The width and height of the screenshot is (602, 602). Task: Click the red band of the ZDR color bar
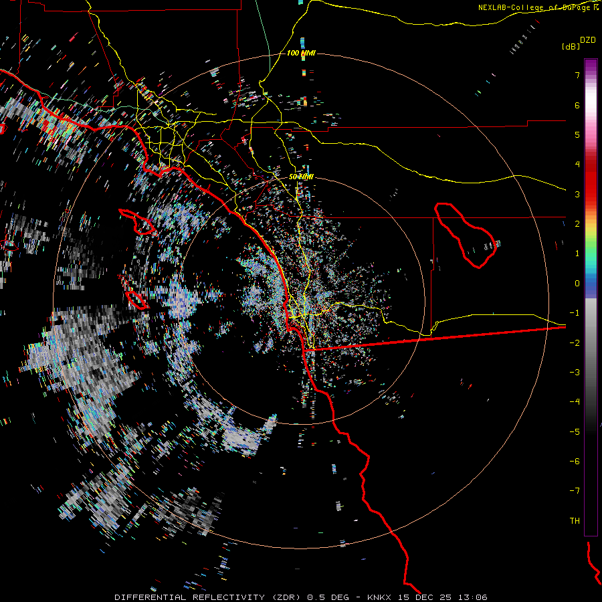(x=591, y=181)
